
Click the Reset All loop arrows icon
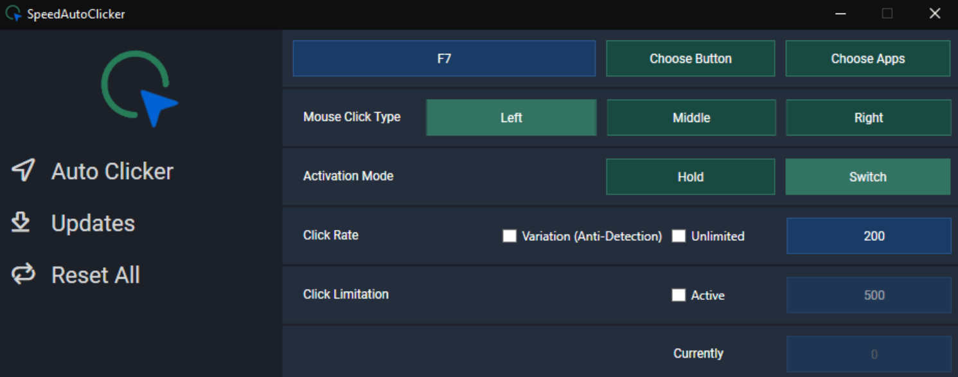[22, 274]
